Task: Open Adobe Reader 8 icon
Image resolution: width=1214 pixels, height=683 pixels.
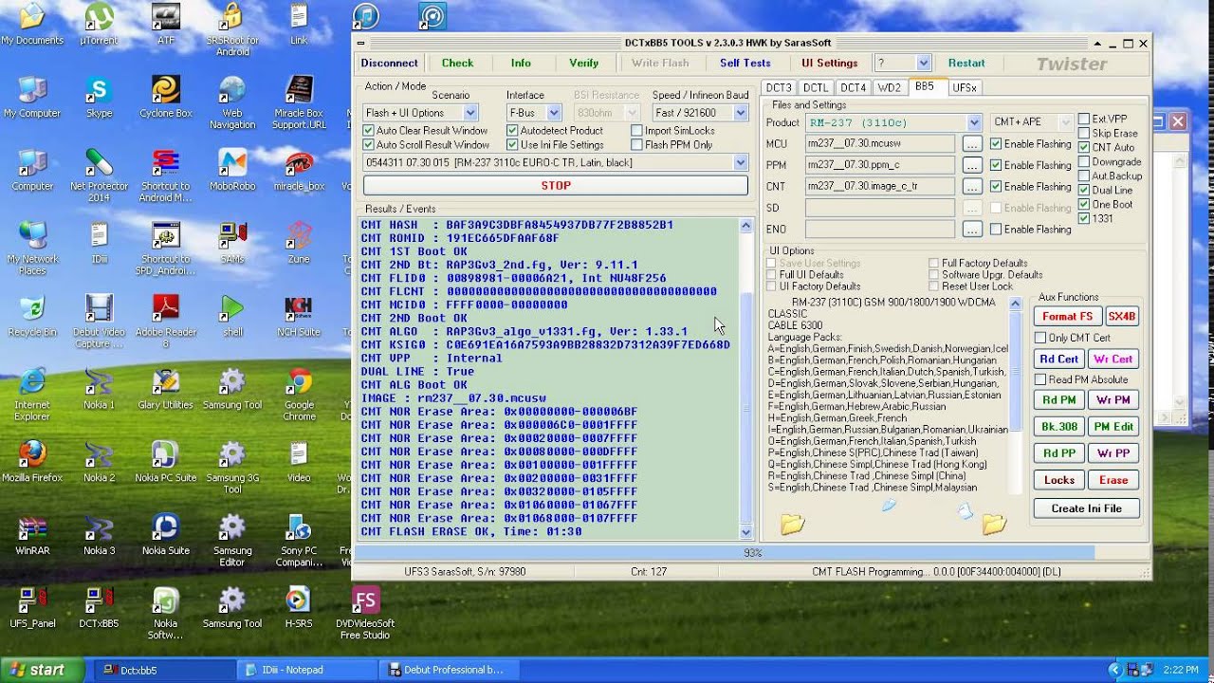Action: point(166,322)
